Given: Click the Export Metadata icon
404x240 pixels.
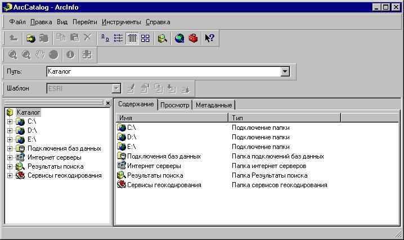Looking at the screenshot, I should tap(186, 89).
